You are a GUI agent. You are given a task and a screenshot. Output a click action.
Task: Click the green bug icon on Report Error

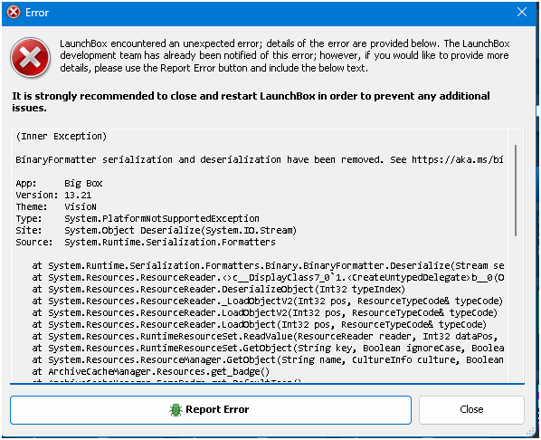176,409
